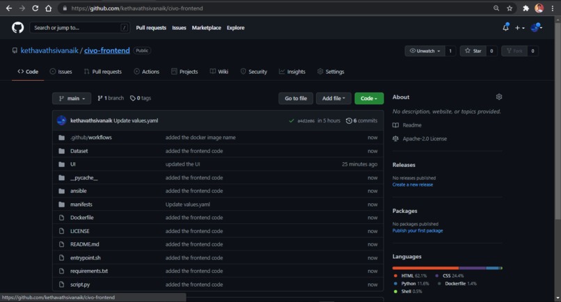Click folder icon of Dataset row

(61, 151)
